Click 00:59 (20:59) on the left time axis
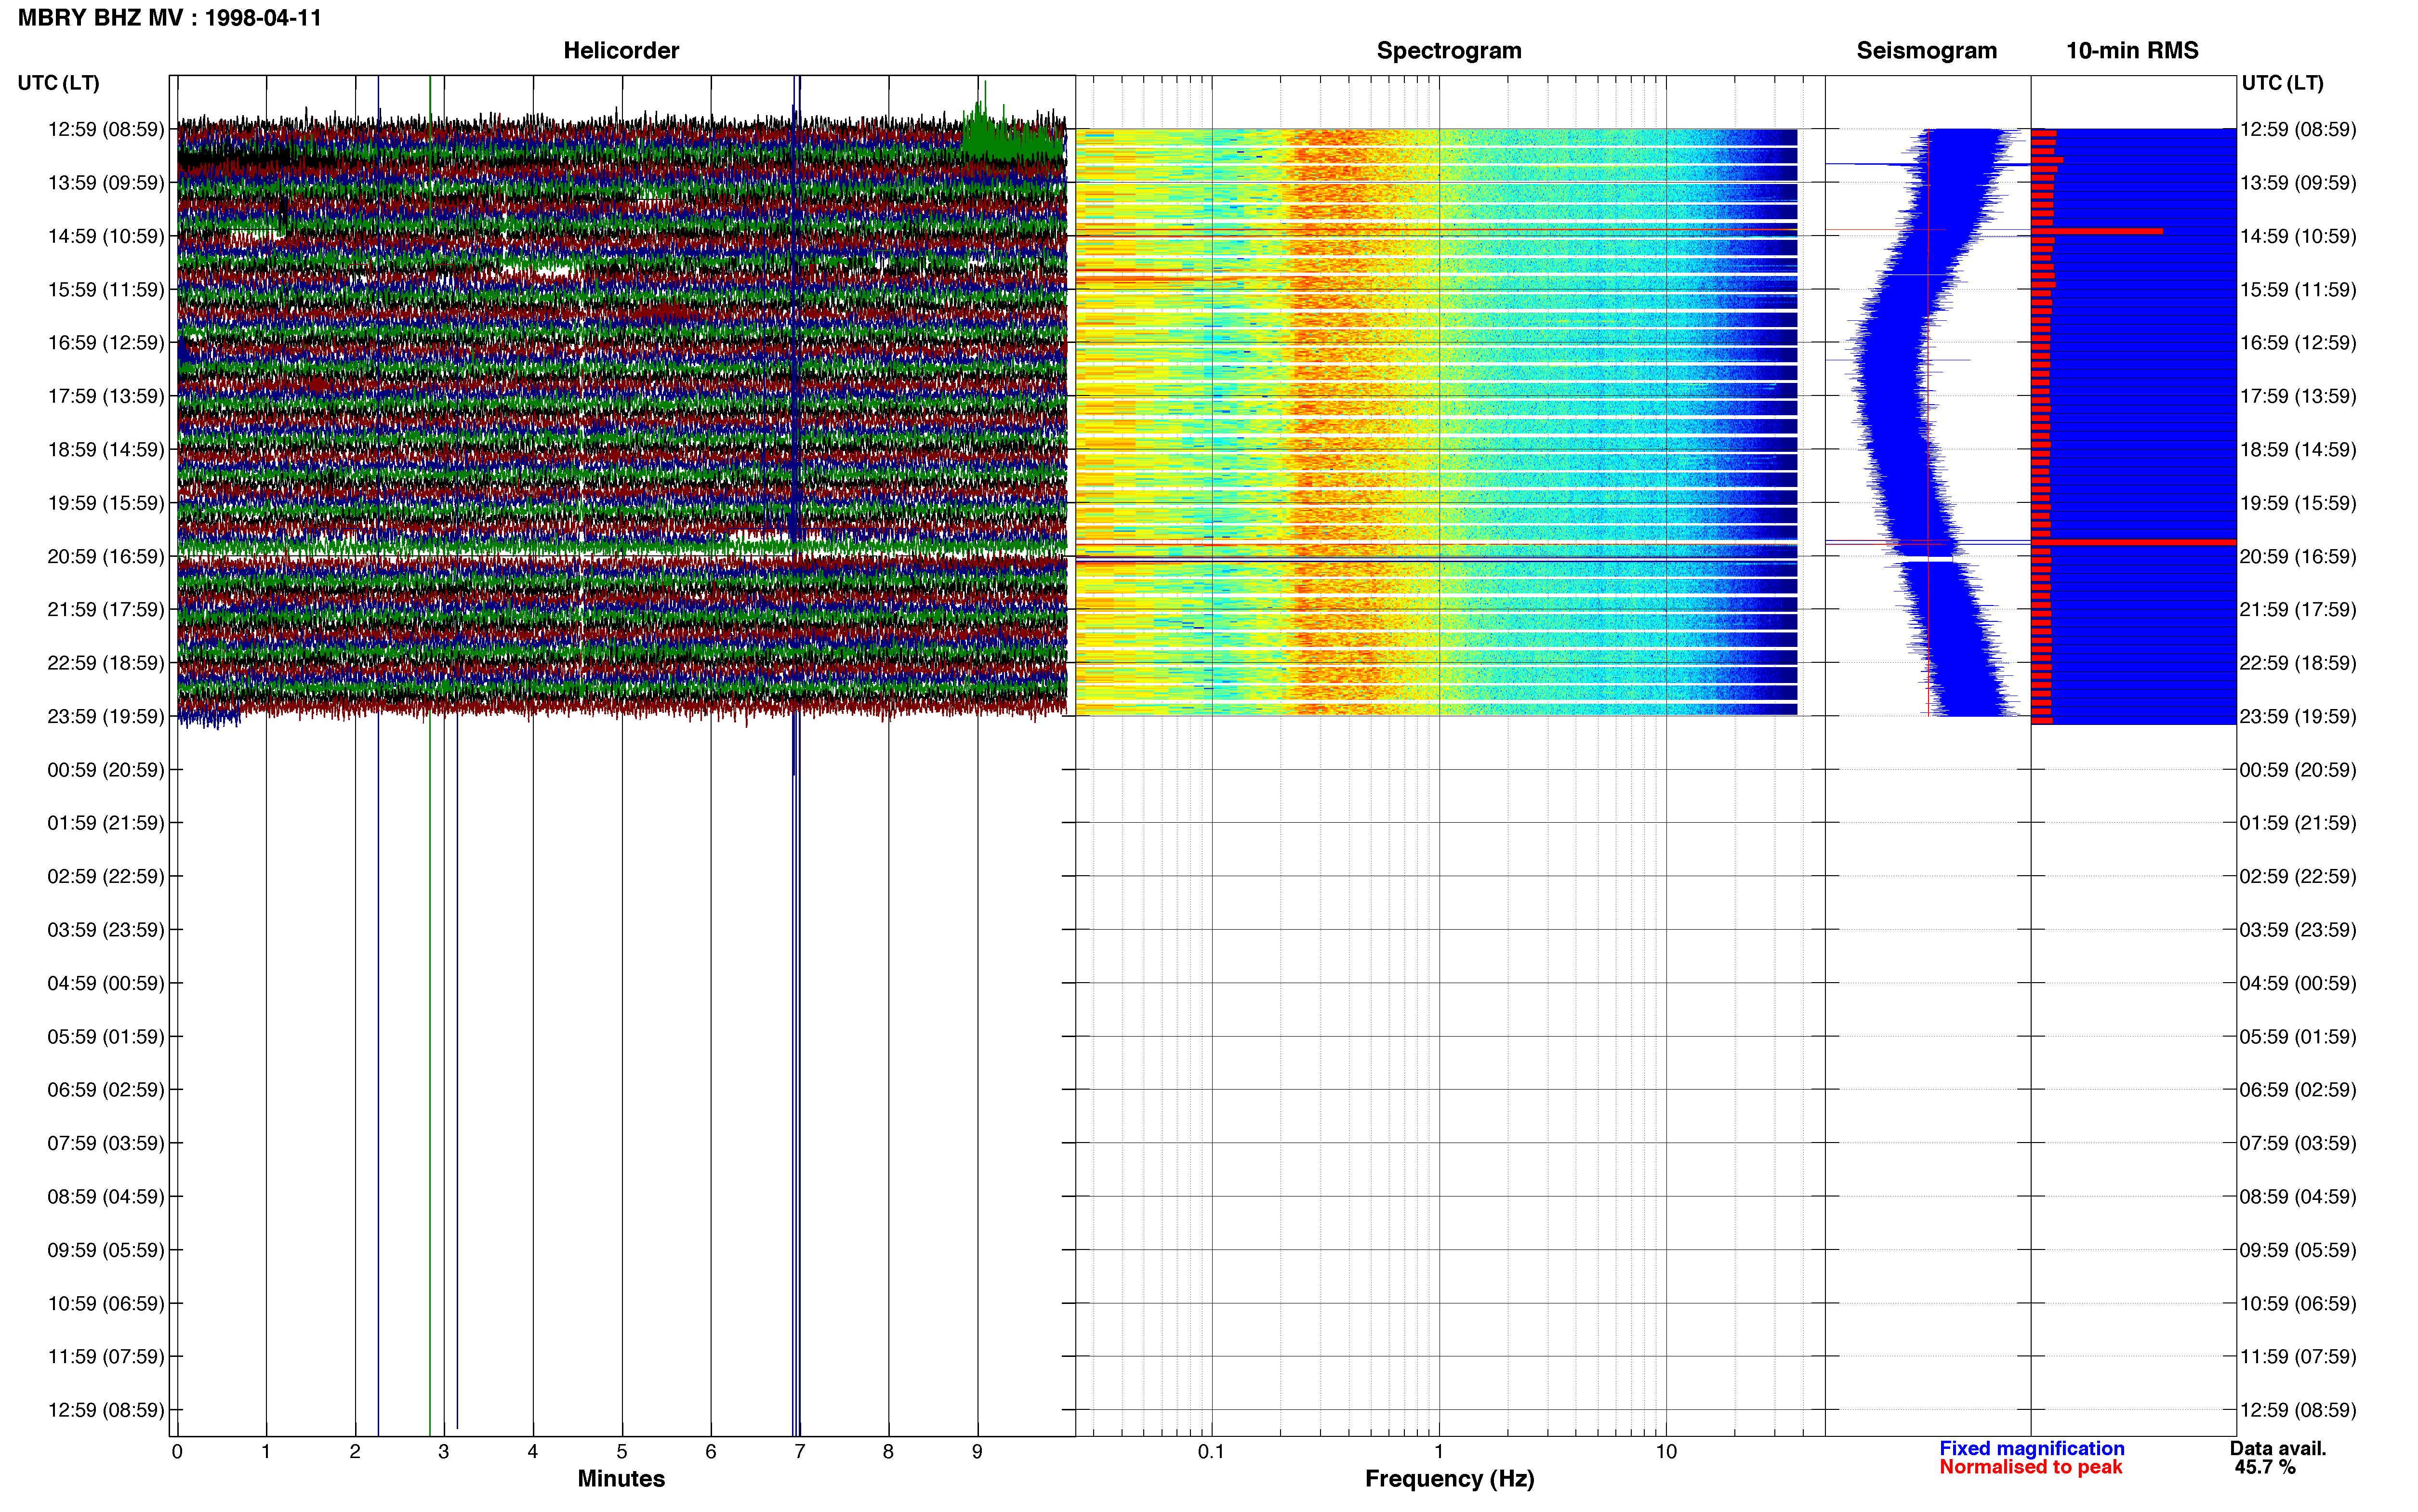 tap(106, 770)
